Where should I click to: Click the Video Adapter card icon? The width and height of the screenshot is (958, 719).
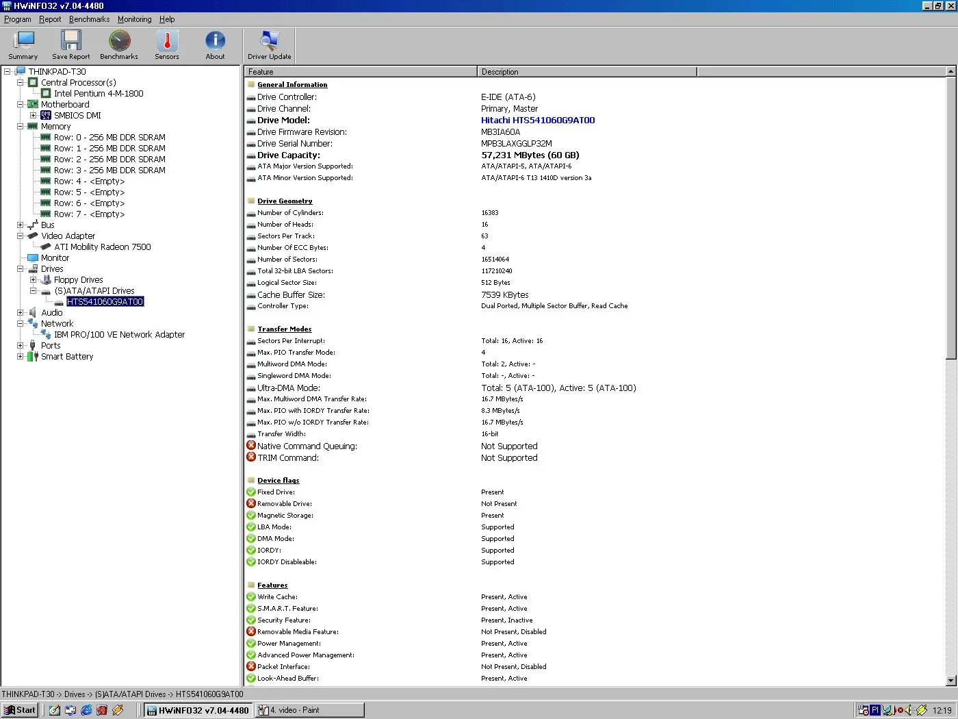33,236
